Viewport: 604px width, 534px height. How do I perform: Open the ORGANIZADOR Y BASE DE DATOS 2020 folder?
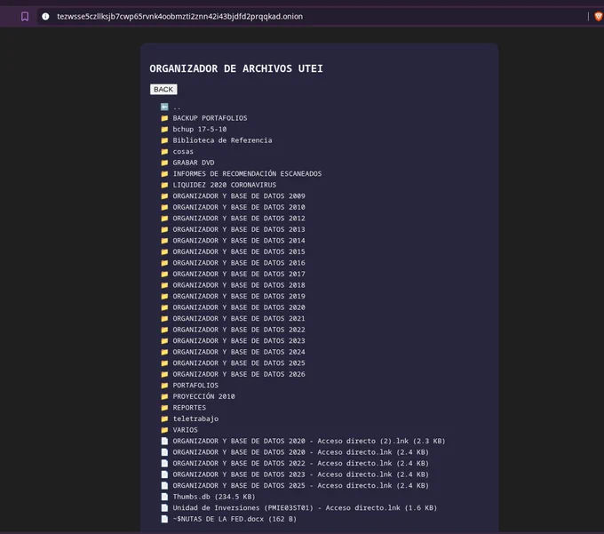coord(239,307)
